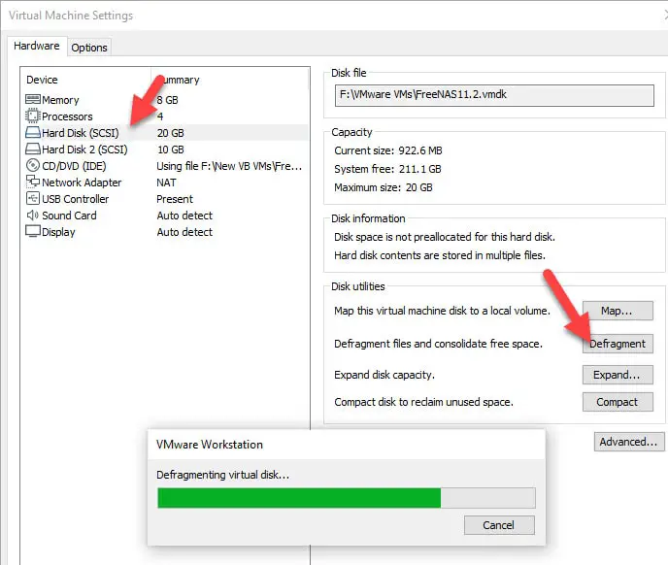Click the Device column header
The height and width of the screenshot is (565, 668).
(x=42, y=80)
